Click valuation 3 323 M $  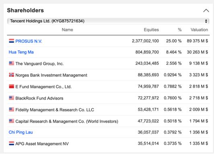tap(199, 75)
